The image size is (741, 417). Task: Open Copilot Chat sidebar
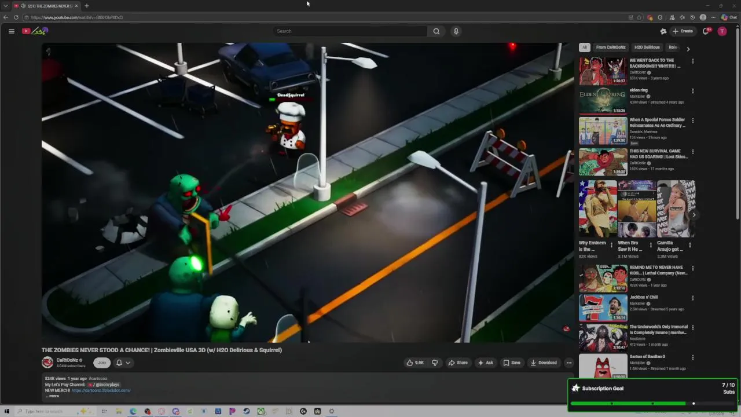tap(728, 17)
